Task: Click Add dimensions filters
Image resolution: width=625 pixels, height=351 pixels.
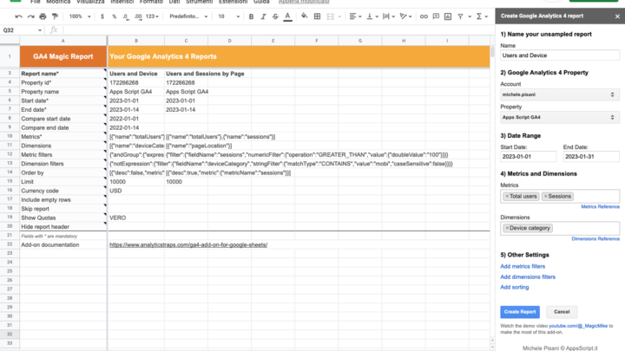Action: click(x=528, y=277)
